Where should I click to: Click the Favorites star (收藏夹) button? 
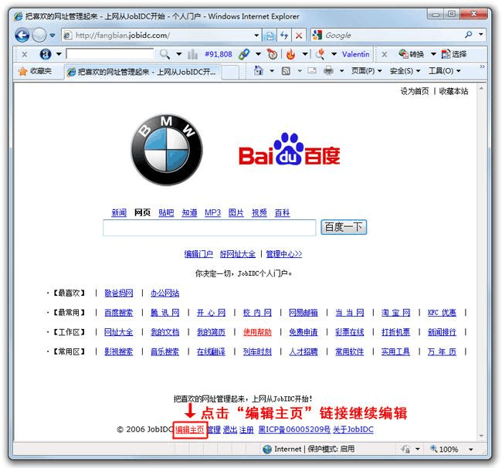point(35,71)
